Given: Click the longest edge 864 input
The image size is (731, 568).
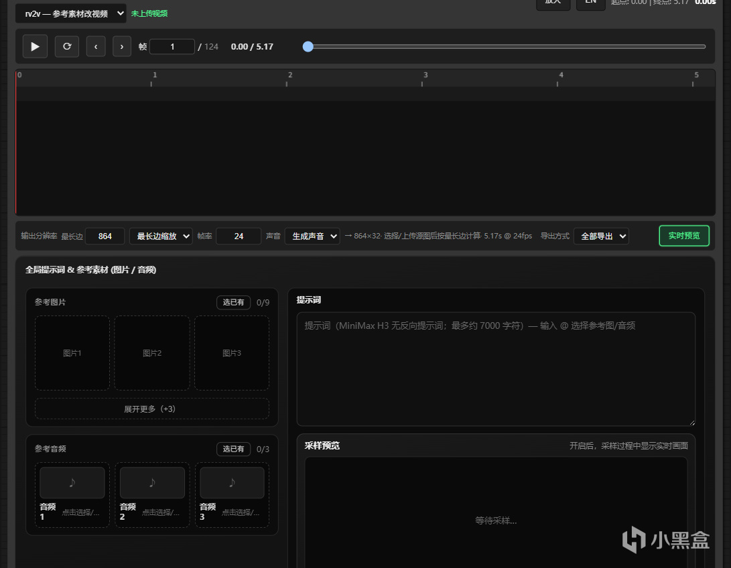Looking at the screenshot, I should point(105,236).
